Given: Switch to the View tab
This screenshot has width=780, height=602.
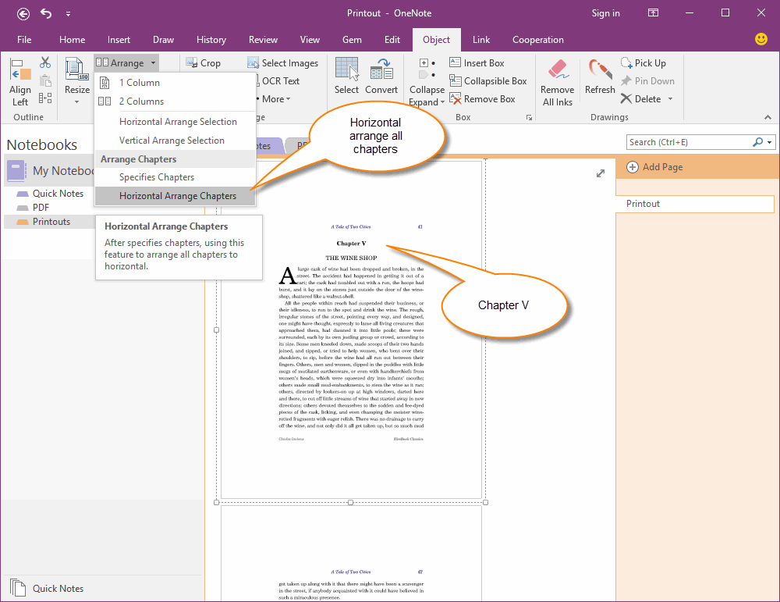Looking at the screenshot, I should point(310,40).
